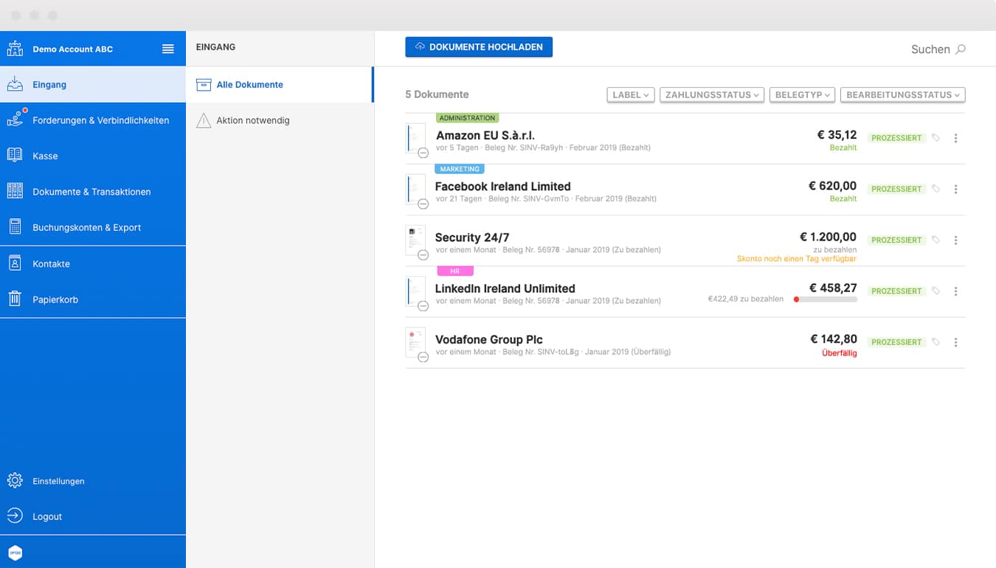This screenshot has height=568, width=996.
Task: Open the Security 24/7 document
Action: point(472,238)
